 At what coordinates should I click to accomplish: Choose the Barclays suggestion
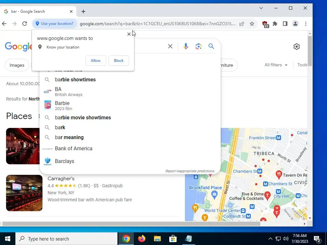(130, 161)
